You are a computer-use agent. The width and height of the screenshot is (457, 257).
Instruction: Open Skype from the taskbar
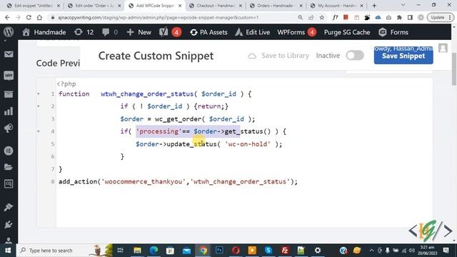point(268,251)
